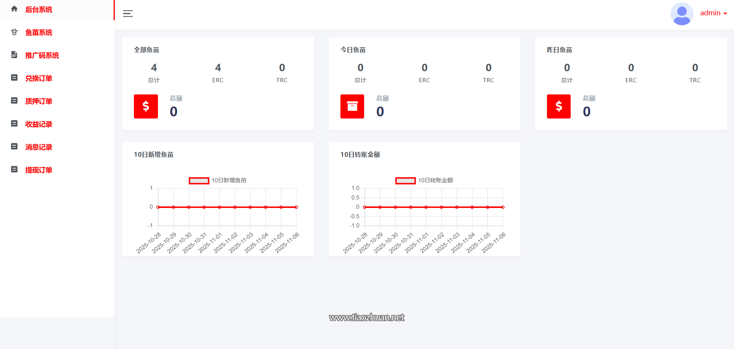Click the bug icon beside 鱼苗系统
The image size is (734, 349).
(14, 32)
